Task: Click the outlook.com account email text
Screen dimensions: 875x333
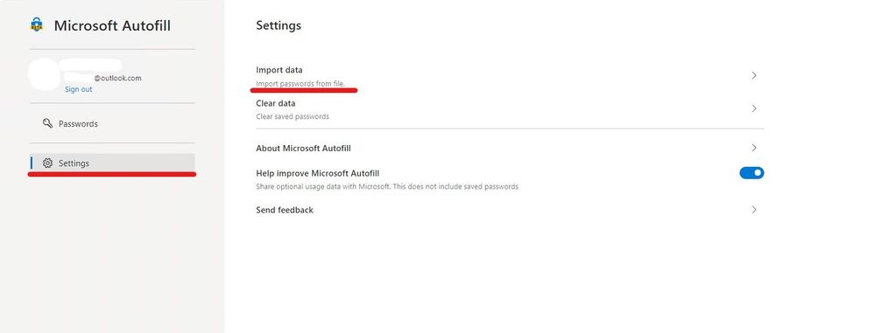Action: click(x=117, y=78)
